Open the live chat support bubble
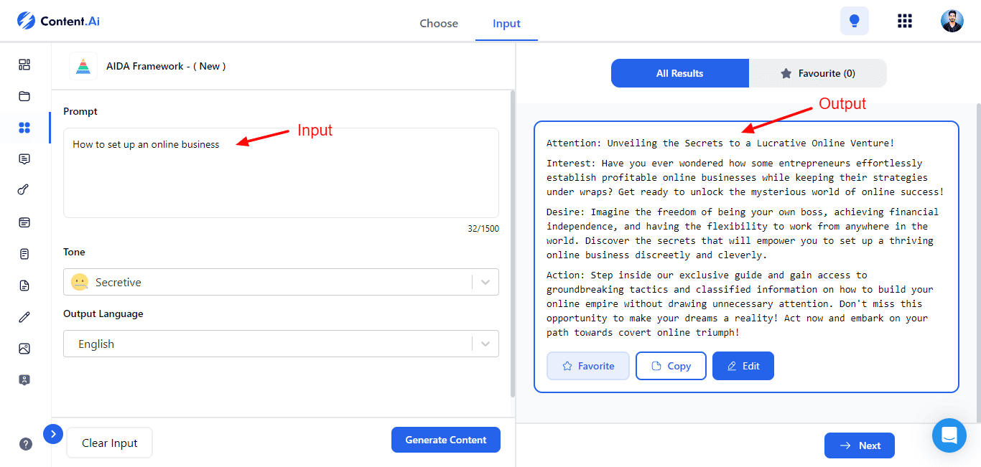 point(949,435)
